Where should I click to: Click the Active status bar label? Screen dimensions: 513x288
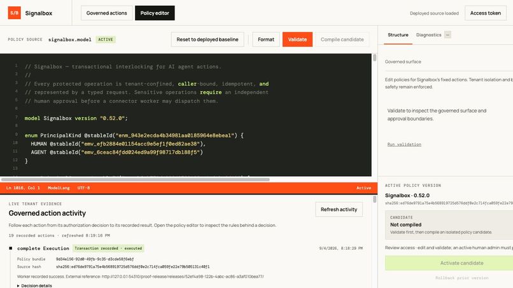tap(363, 188)
